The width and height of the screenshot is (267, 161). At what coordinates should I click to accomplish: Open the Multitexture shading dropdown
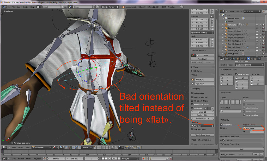point(202,126)
